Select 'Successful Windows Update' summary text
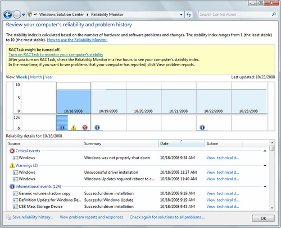Viewport: 281px width, 228px height. [x=108, y=200]
